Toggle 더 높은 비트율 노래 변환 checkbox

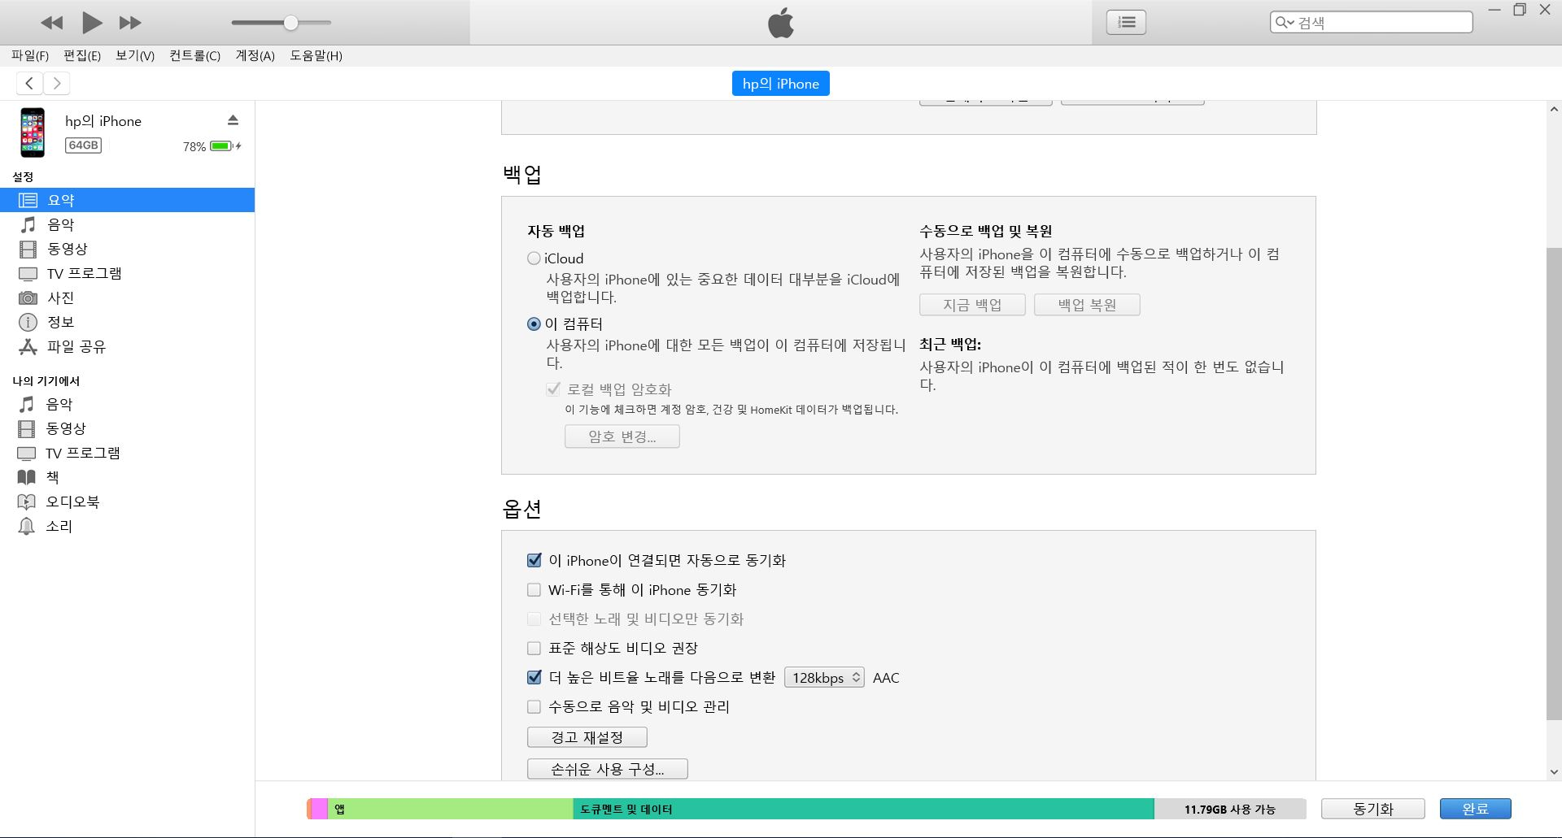534,677
